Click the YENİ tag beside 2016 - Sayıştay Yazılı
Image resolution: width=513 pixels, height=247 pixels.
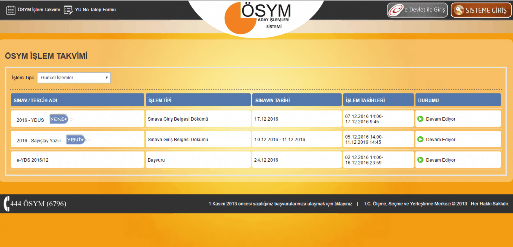click(x=76, y=140)
